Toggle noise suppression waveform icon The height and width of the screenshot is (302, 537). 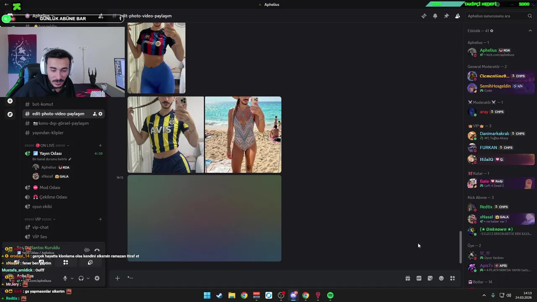(87, 250)
